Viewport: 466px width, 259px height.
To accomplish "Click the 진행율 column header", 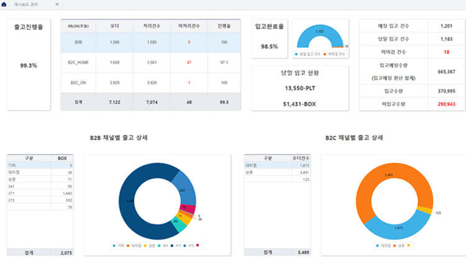I will pos(224,27).
